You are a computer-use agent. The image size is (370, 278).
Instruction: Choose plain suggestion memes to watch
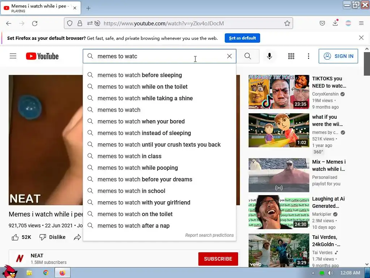159,110
